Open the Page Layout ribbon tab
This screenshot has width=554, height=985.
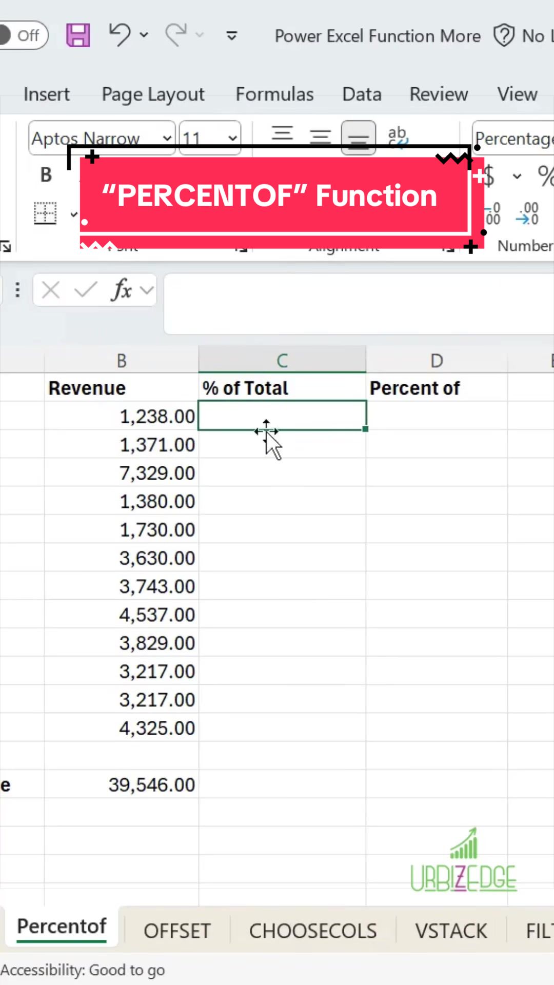pyautogui.click(x=153, y=94)
